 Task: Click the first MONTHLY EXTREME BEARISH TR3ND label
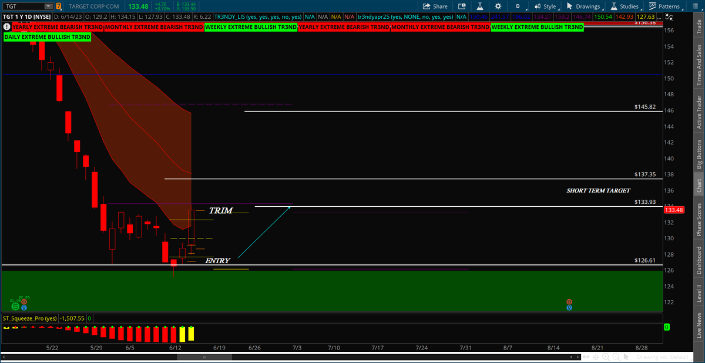[x=155, y=27]
